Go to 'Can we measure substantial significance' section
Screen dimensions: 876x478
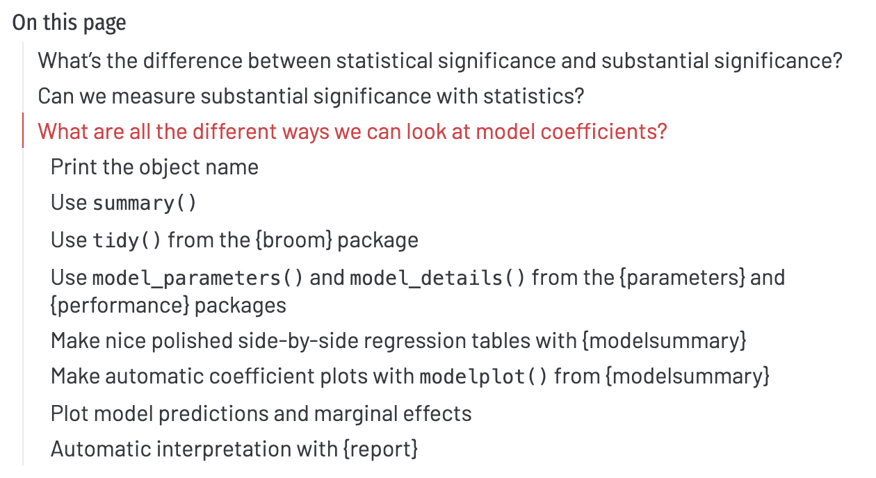311,95
